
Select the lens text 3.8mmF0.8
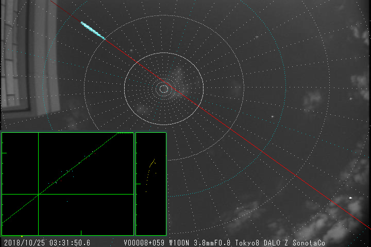(212, 243)
